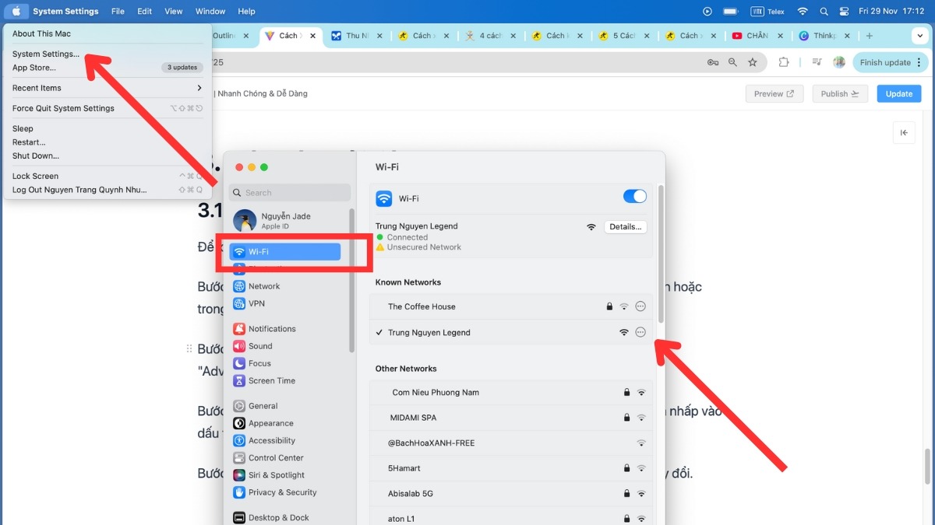Click the Wi-Fi pane vertical scrollbar
Viewport: 935px width, 525px height.
tap(661, 254)
